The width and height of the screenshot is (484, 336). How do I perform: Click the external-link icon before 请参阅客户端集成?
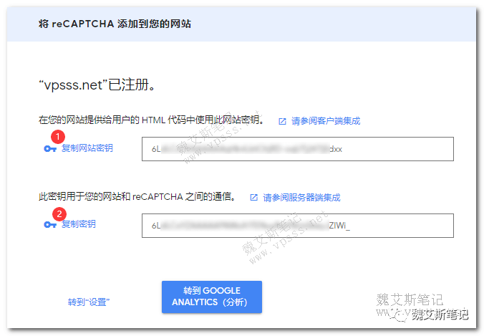282,121
